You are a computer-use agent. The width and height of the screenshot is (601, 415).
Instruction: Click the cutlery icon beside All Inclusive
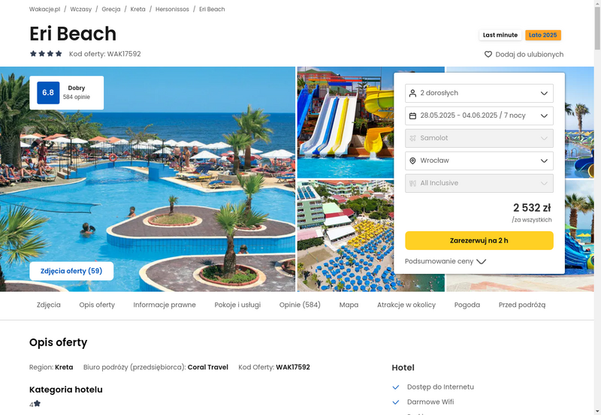pyautogui.click(x=412, y=183)
